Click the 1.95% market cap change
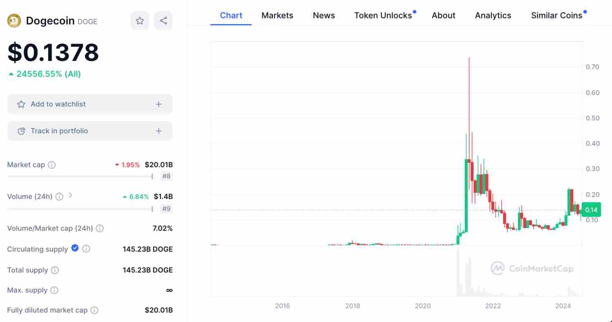Image resolution: width=612 pixels, height=322 pixels. point(127,165)
